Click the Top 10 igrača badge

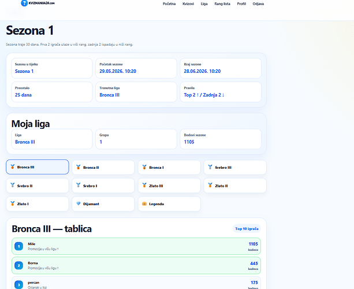tap(247, 229)
